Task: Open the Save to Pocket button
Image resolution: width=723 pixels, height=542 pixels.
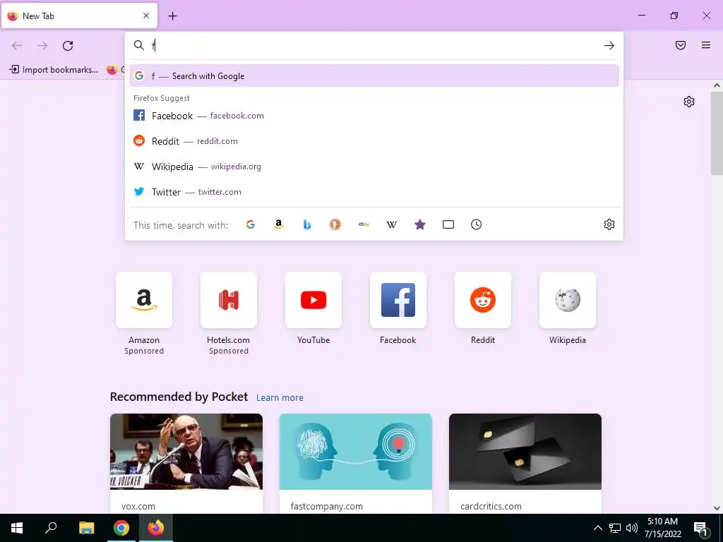Action: (681, 45)
